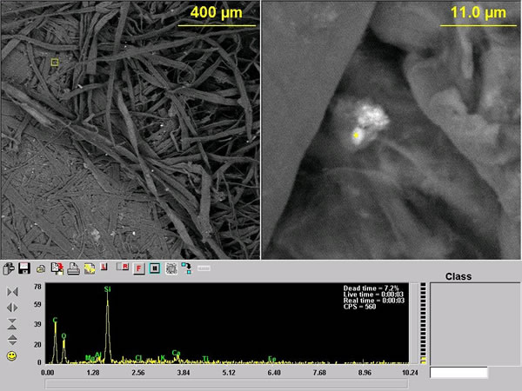Screen dimensions: 522x391
Task: Click the empty Class list box
Action: tap(475, 324)
